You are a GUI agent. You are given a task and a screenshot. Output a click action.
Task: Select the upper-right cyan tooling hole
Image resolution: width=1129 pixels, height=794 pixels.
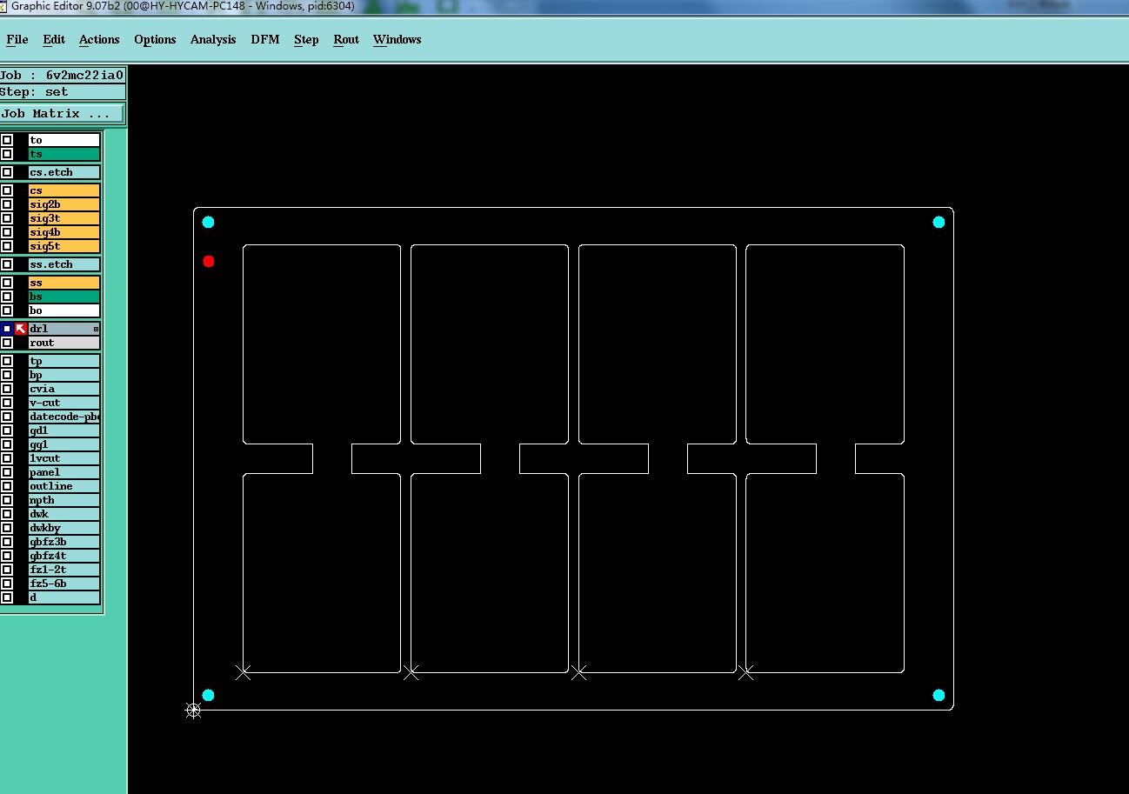click(x=939, y=222)
